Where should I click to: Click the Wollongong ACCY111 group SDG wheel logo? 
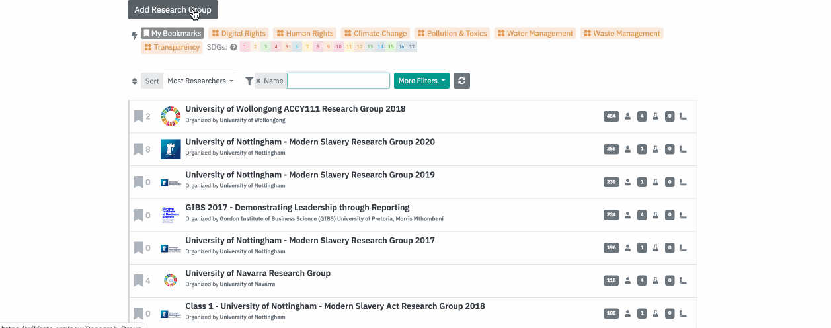point(171,116)
